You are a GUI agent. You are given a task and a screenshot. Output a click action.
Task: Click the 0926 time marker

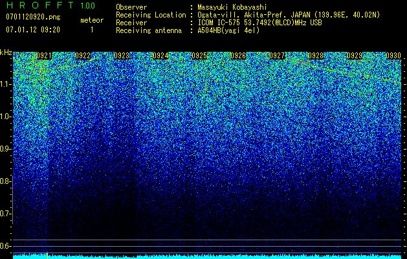pyautogui.click(x=238, y=56)
